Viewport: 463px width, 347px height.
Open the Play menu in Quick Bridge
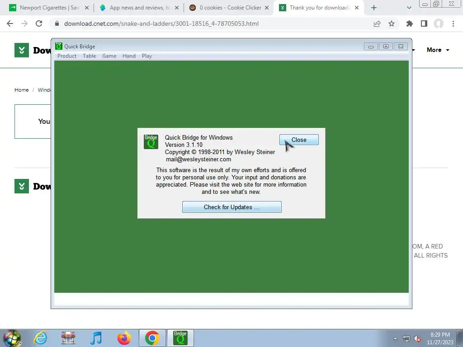(147, 56)
